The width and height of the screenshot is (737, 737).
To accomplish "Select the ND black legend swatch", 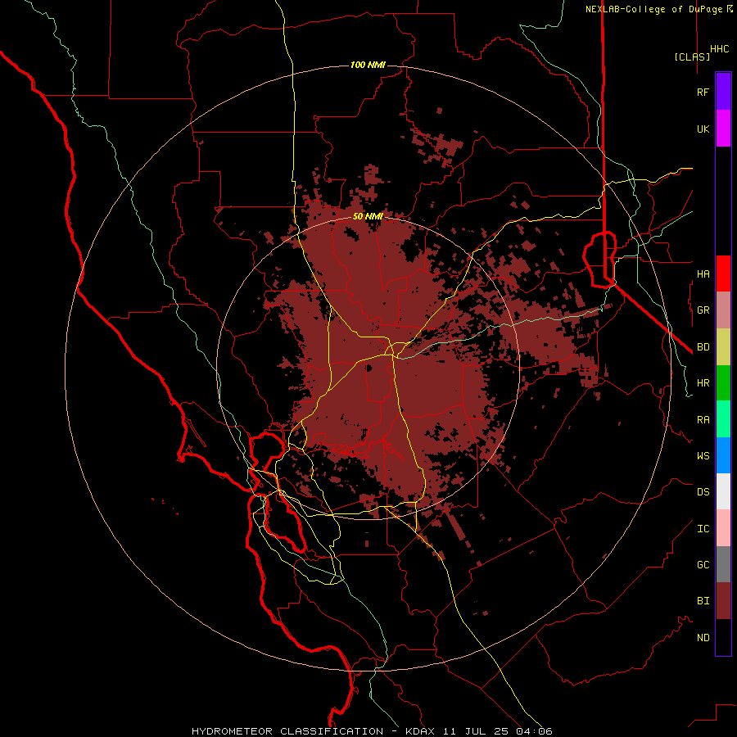I will [x=723, y=637].
